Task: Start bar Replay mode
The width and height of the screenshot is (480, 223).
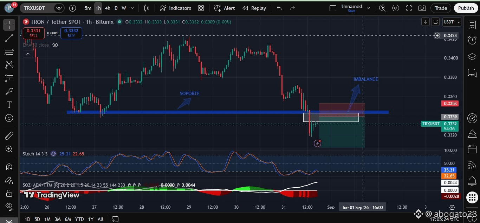Action: point(254,8)
